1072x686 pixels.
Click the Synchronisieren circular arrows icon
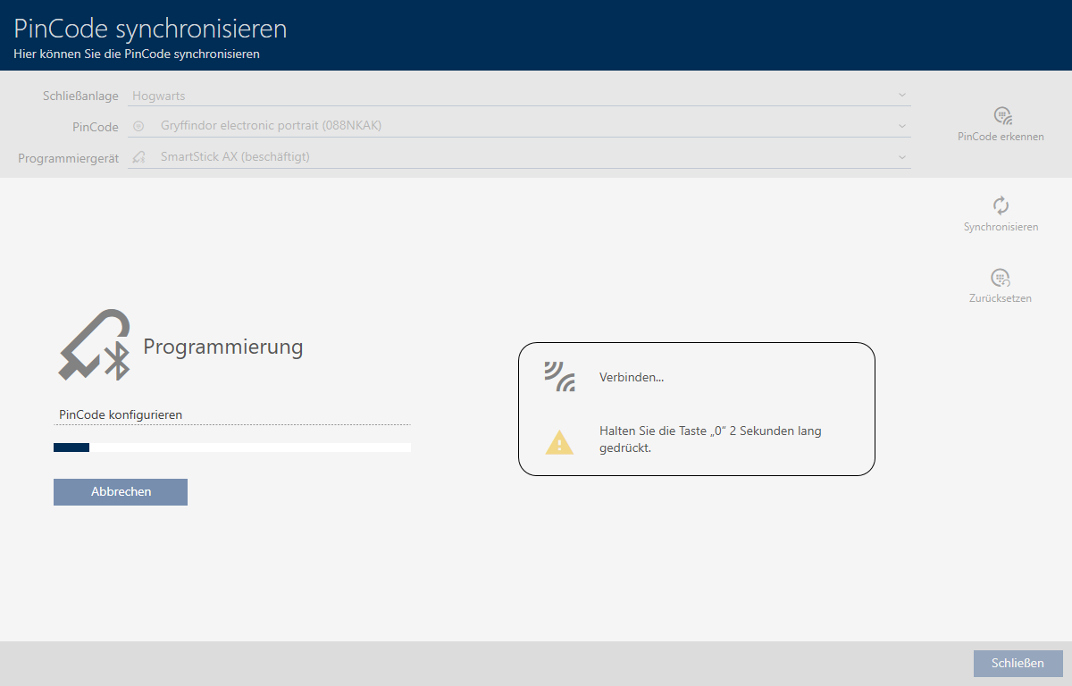click(x=1001, y=205)
